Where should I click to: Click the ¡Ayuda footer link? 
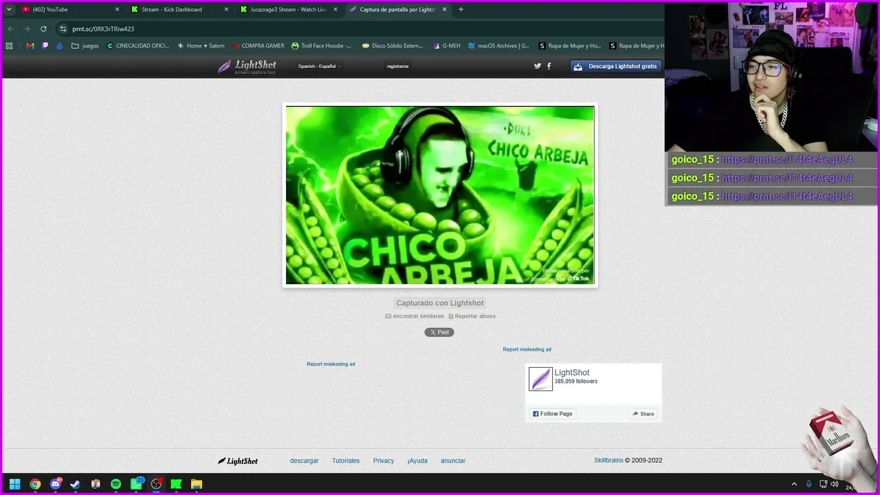coord(417,461)
